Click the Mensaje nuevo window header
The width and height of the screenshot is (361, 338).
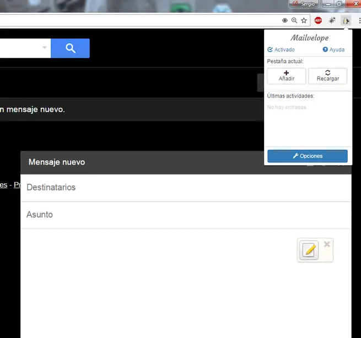click(x=142, y=162)
